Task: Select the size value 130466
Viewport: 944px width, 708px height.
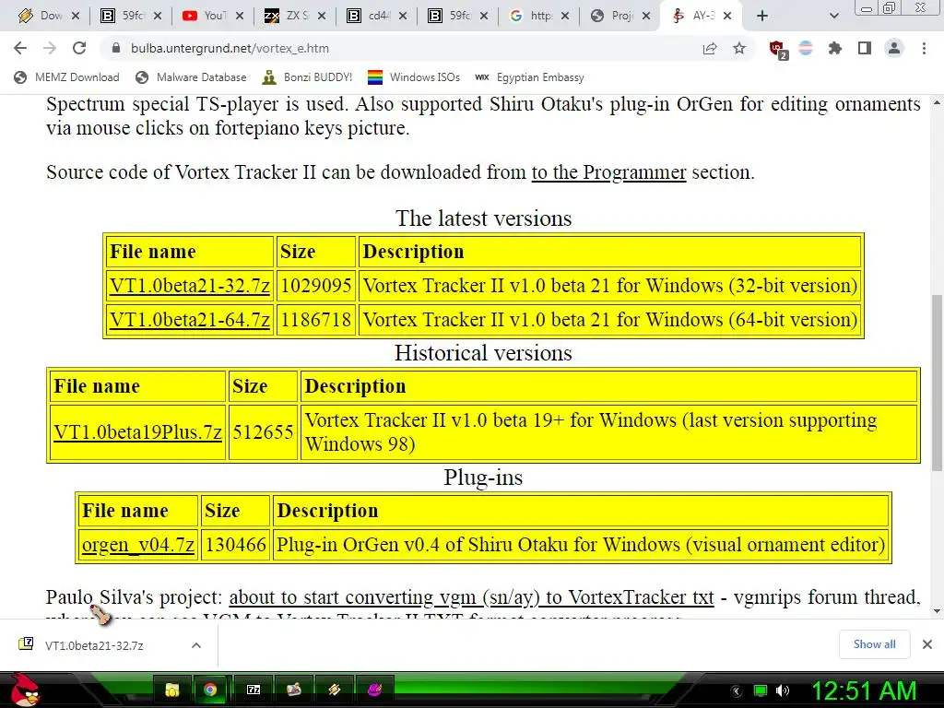Action: pyautogui.click(x=235, y=545)
